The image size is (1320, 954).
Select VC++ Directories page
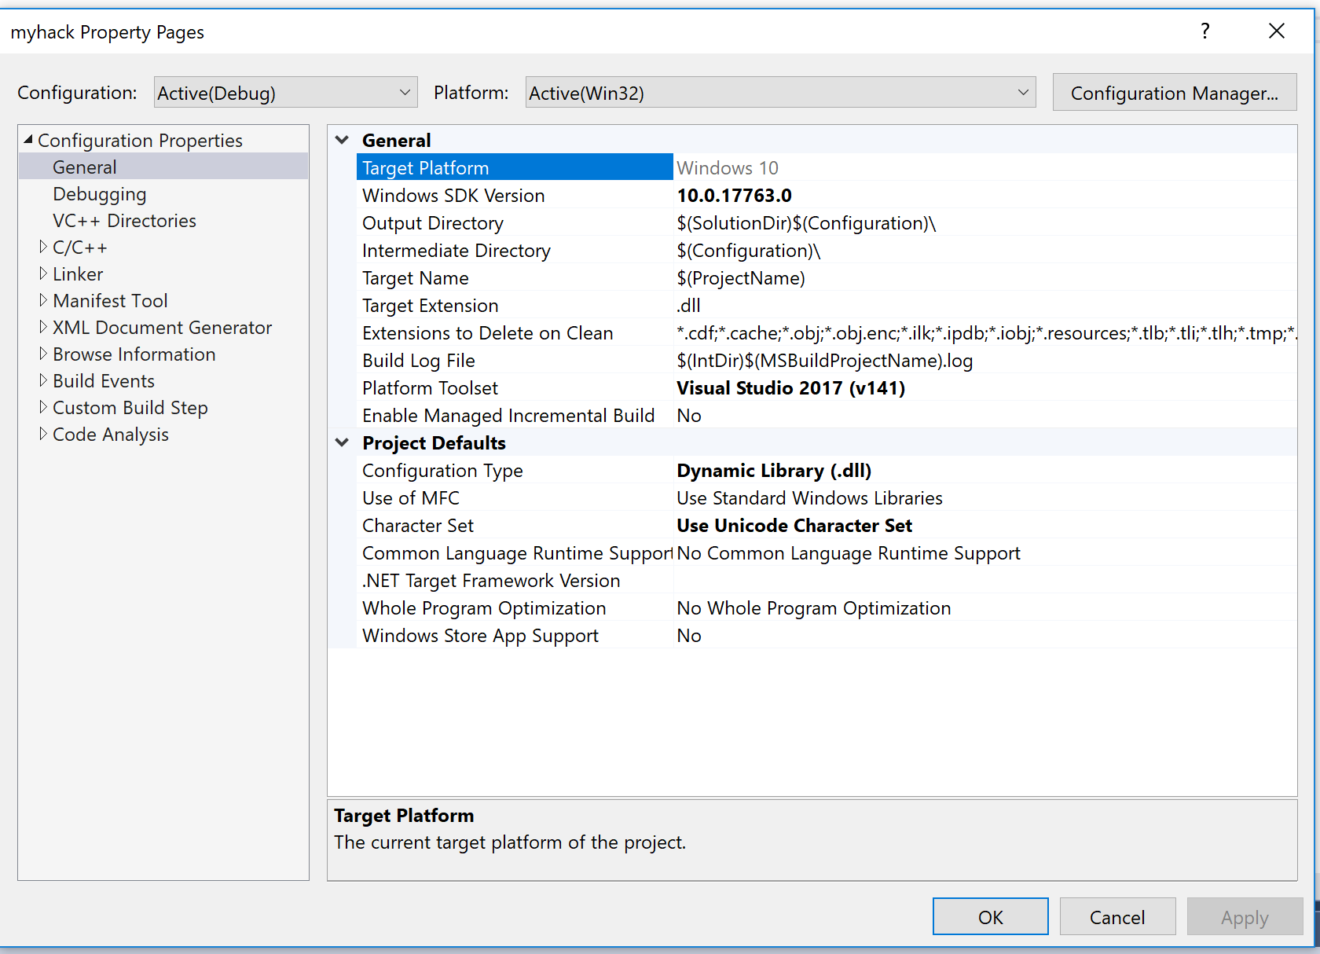pos(124,221)
